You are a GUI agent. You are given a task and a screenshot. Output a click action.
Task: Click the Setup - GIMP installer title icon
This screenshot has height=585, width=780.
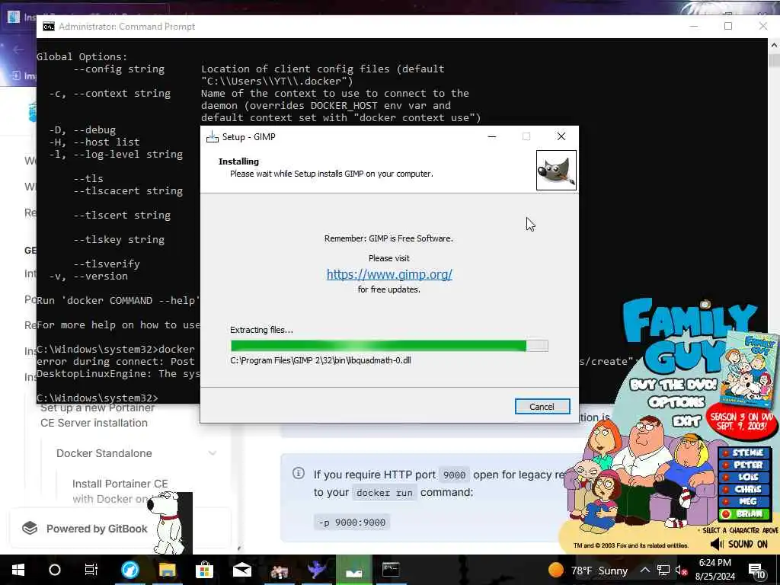pyautogui.click(x=213, y=137)
